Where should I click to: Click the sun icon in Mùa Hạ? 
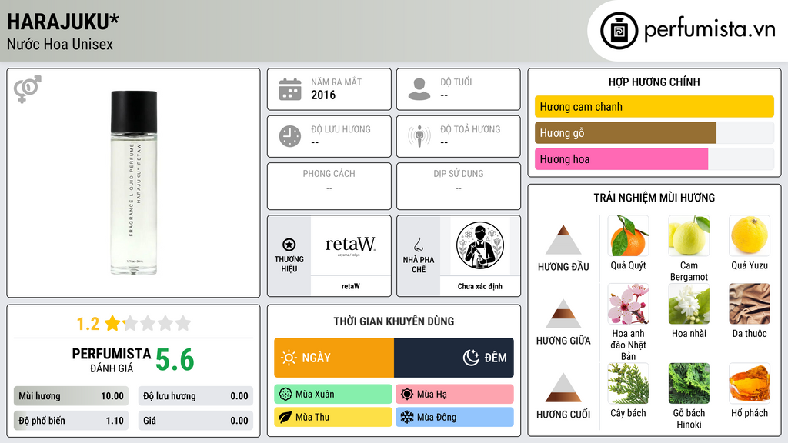coord(407,395)
